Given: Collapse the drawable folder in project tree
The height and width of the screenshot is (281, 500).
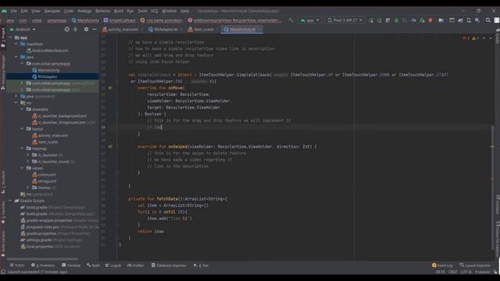Looking at the screenshot, I should pyautogui.click(x=22, y=109).
